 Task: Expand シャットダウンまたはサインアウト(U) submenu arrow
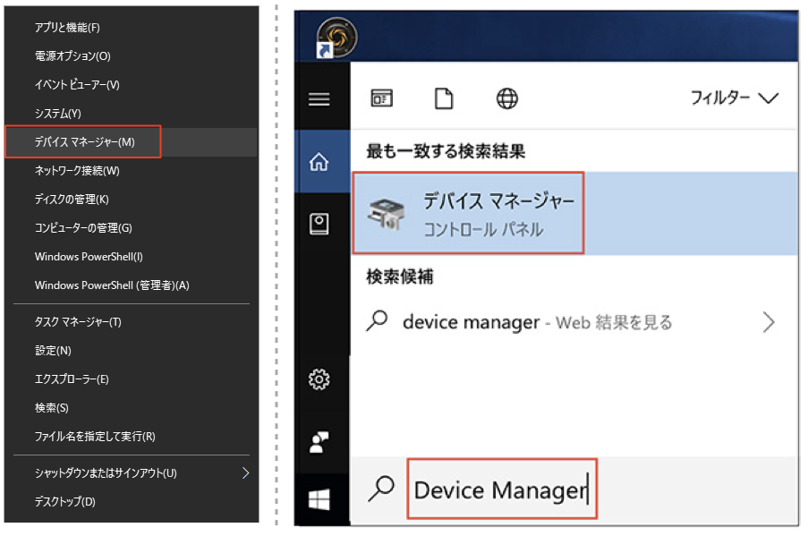(246, 473)
